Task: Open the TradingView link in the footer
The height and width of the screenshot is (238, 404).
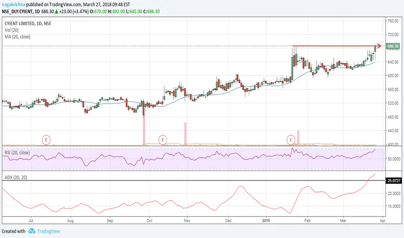Action: (x=49, y=232)
